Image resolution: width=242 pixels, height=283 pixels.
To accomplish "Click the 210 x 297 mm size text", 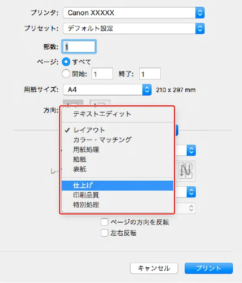I will [176, 90].
